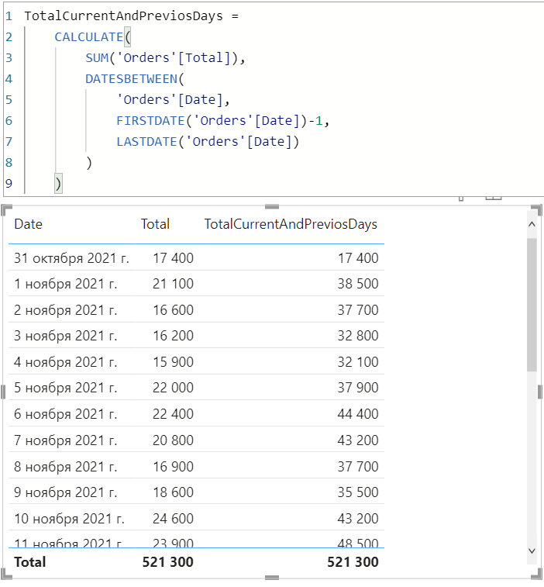Select the 7 ноября 2021 г. date cell

click(65, 440)
